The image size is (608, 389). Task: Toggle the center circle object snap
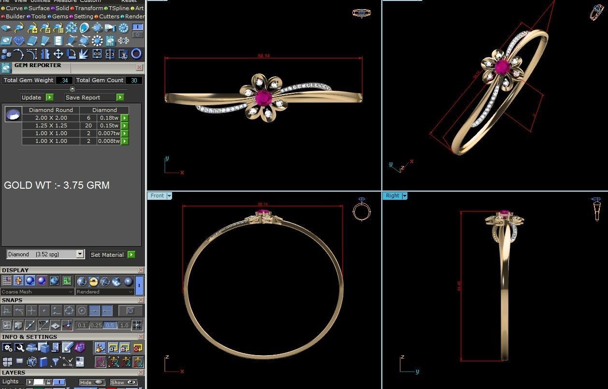point(82,310)
